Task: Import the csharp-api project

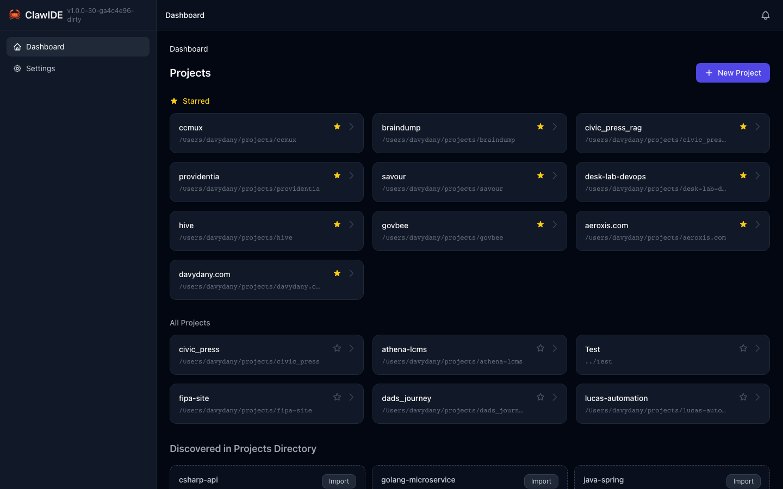Action: [x=339, y=481]
